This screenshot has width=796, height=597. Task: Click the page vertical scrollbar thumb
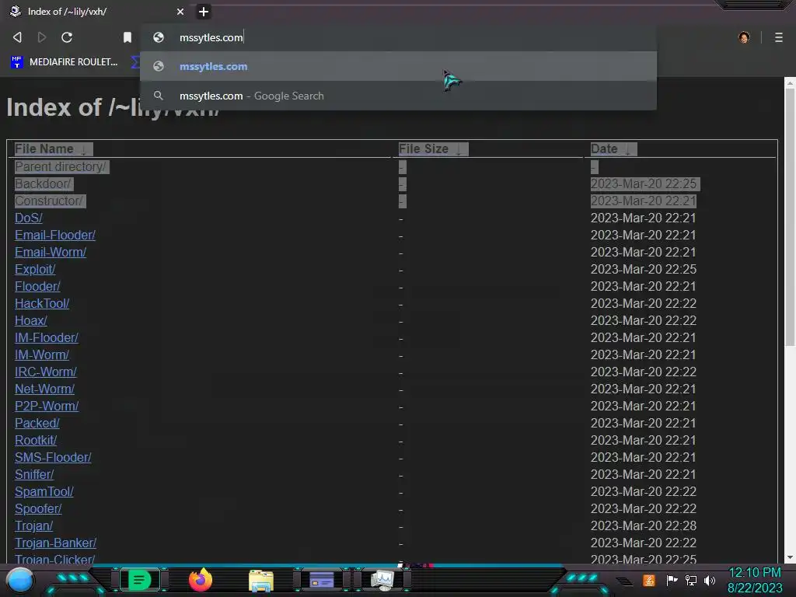(790, 218)
